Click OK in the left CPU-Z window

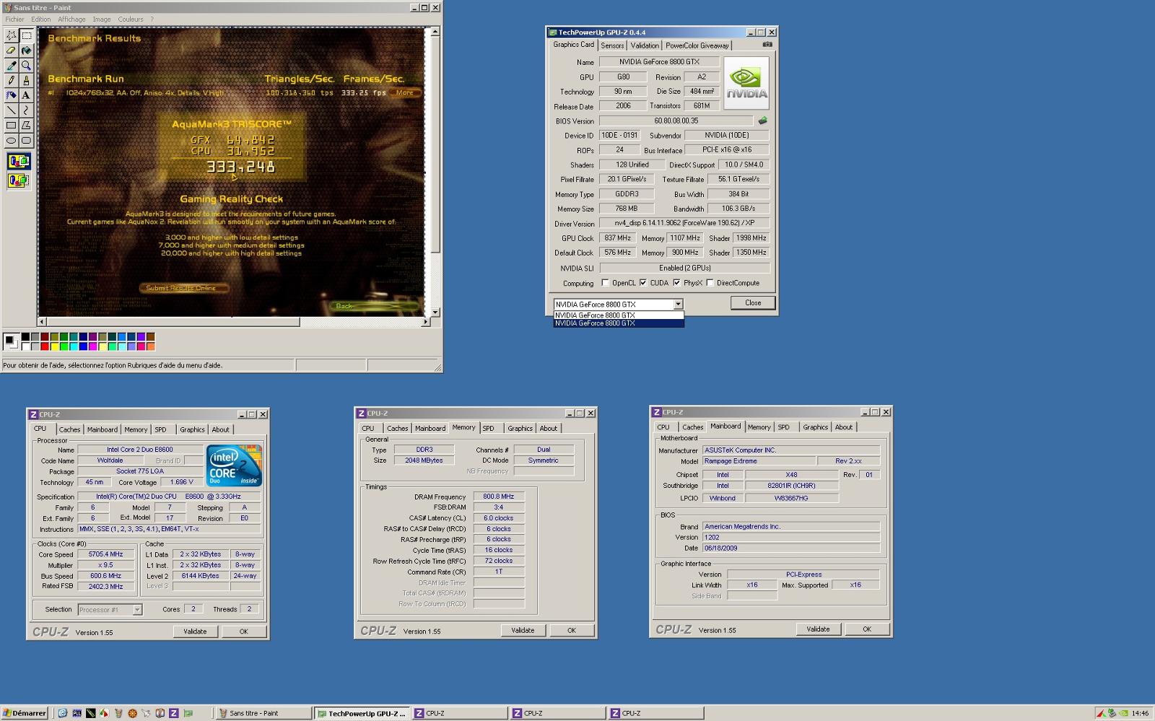pos(244,632)
